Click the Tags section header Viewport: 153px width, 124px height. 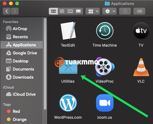pos(7,104)
